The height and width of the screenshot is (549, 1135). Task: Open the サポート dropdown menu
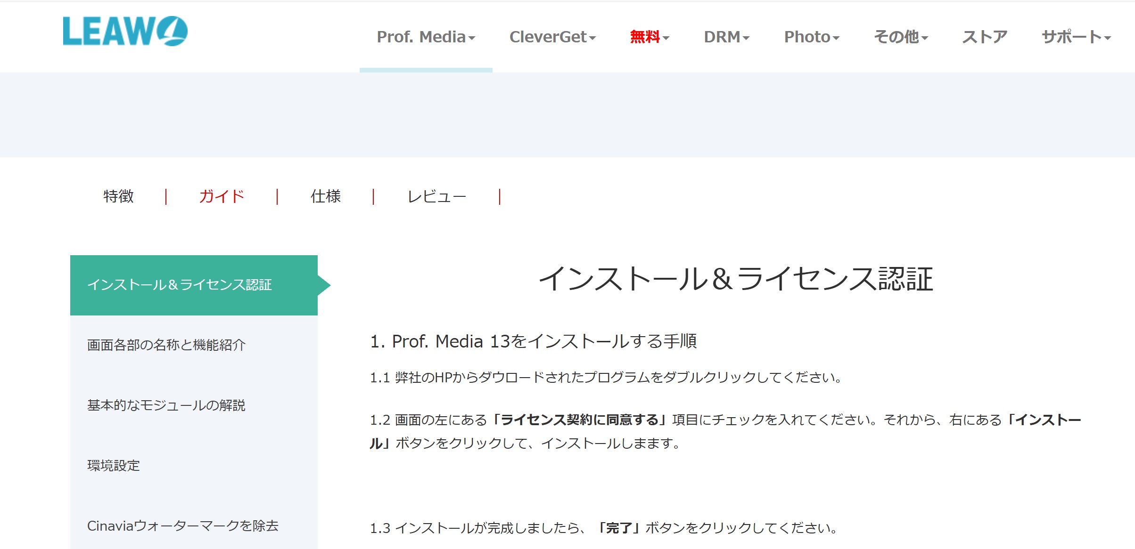pos(1076,37)
